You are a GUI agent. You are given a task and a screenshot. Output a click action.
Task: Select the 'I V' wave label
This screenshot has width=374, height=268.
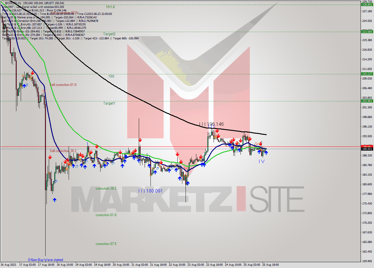click(x=262, y=161)
